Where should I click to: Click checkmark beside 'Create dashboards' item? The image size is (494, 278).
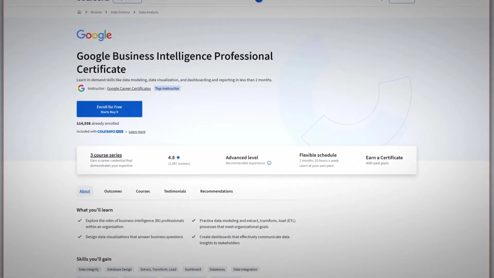194,237
